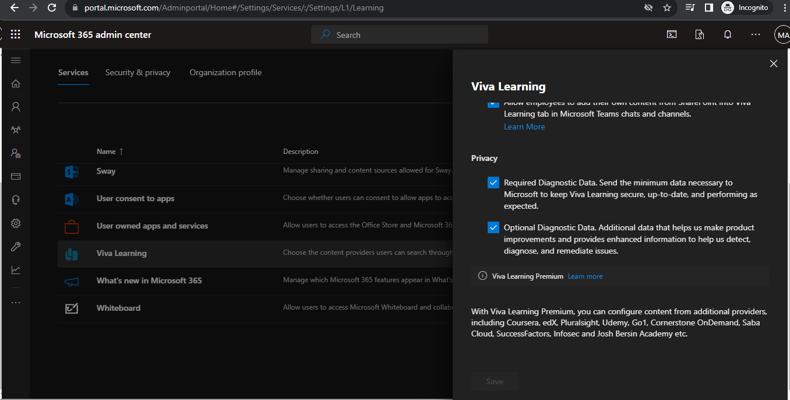Go to Home in left navigation
This screenshot has height=400, width=790.
click(16, 83)
